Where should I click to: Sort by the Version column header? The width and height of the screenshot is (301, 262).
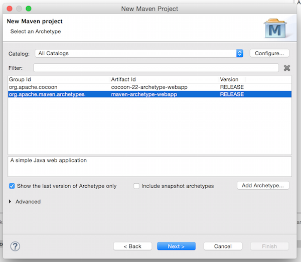coord(232,79)
